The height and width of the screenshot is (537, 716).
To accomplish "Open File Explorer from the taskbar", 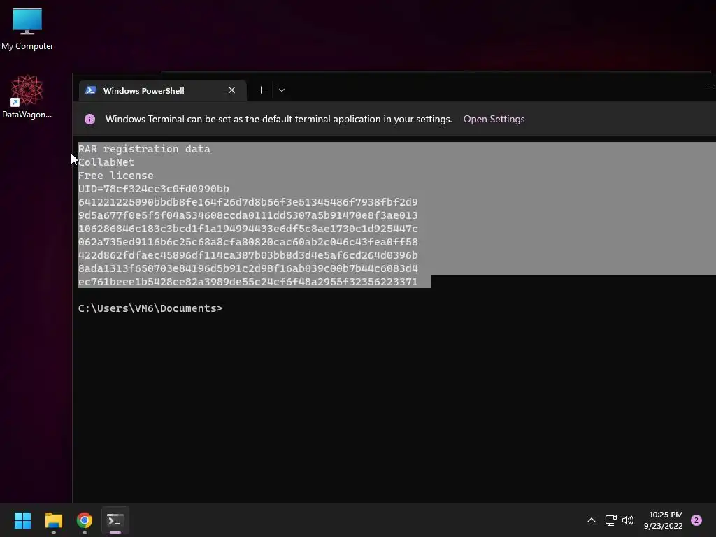I will [53, 520].
